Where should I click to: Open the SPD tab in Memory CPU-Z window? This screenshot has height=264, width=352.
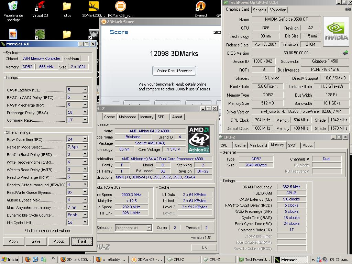tap(291, 145)
